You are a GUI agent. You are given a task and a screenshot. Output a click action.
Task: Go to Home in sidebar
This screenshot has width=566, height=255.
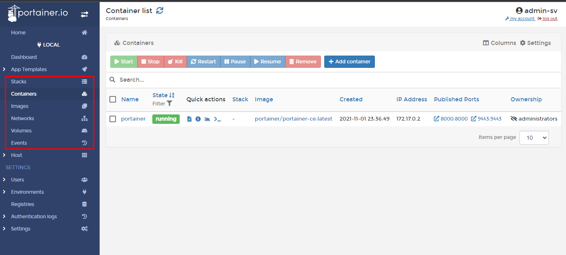point(18,33)
